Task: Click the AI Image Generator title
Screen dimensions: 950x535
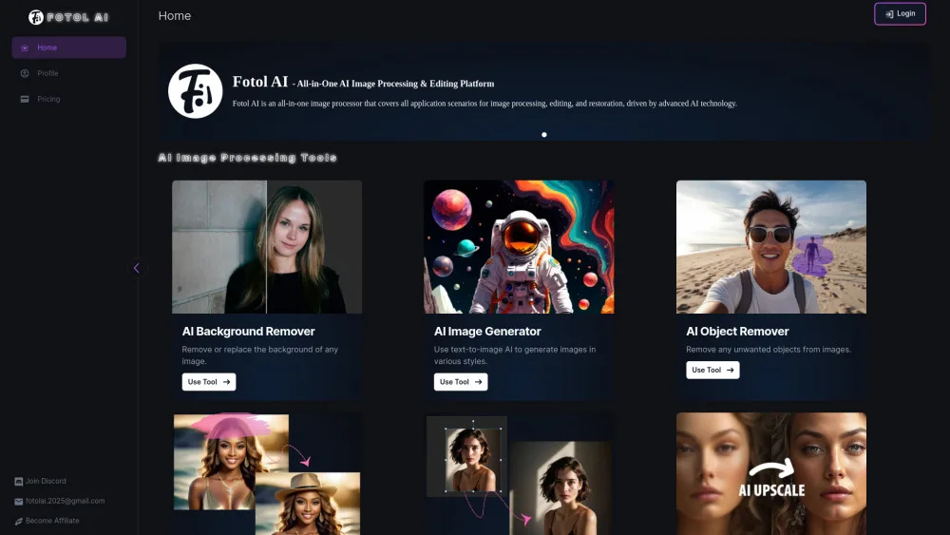Action: pos(487,332)
